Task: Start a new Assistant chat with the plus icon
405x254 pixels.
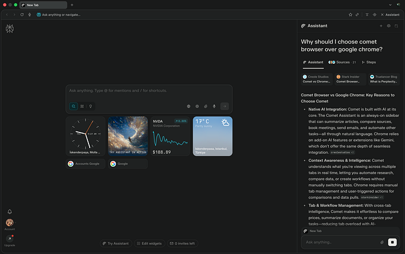Action: (380, 26)
